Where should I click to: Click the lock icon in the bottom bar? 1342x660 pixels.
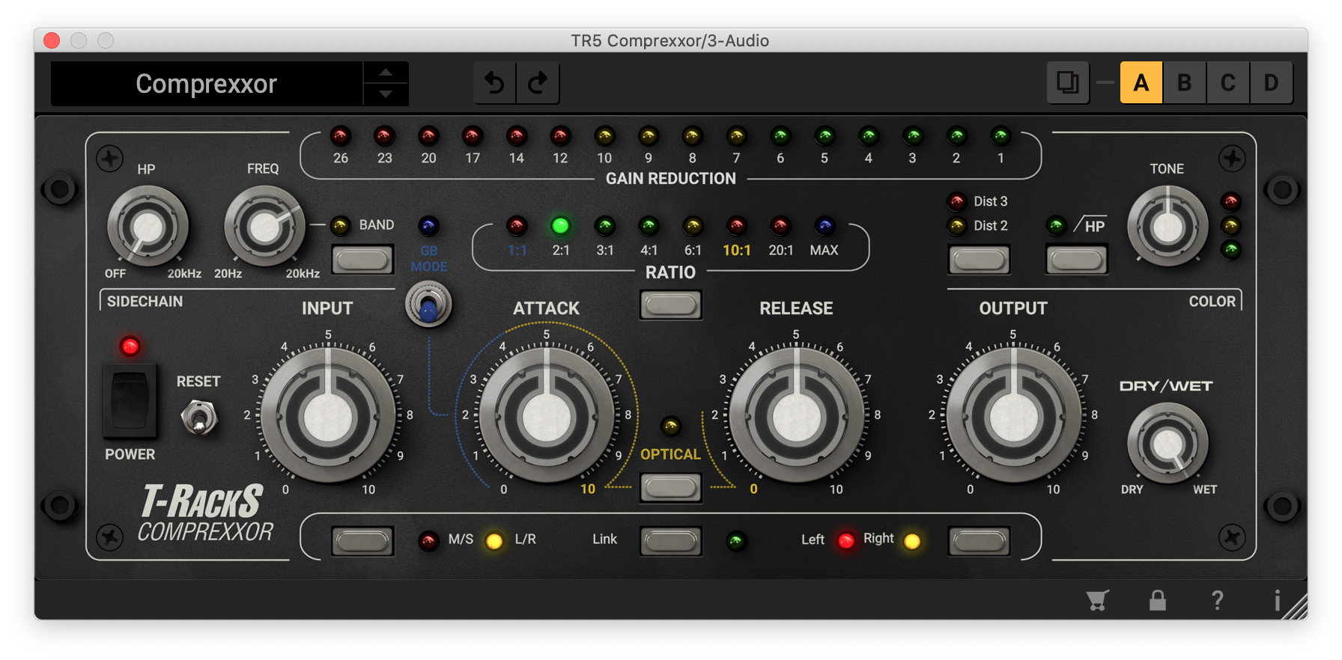coord(1158,600)
